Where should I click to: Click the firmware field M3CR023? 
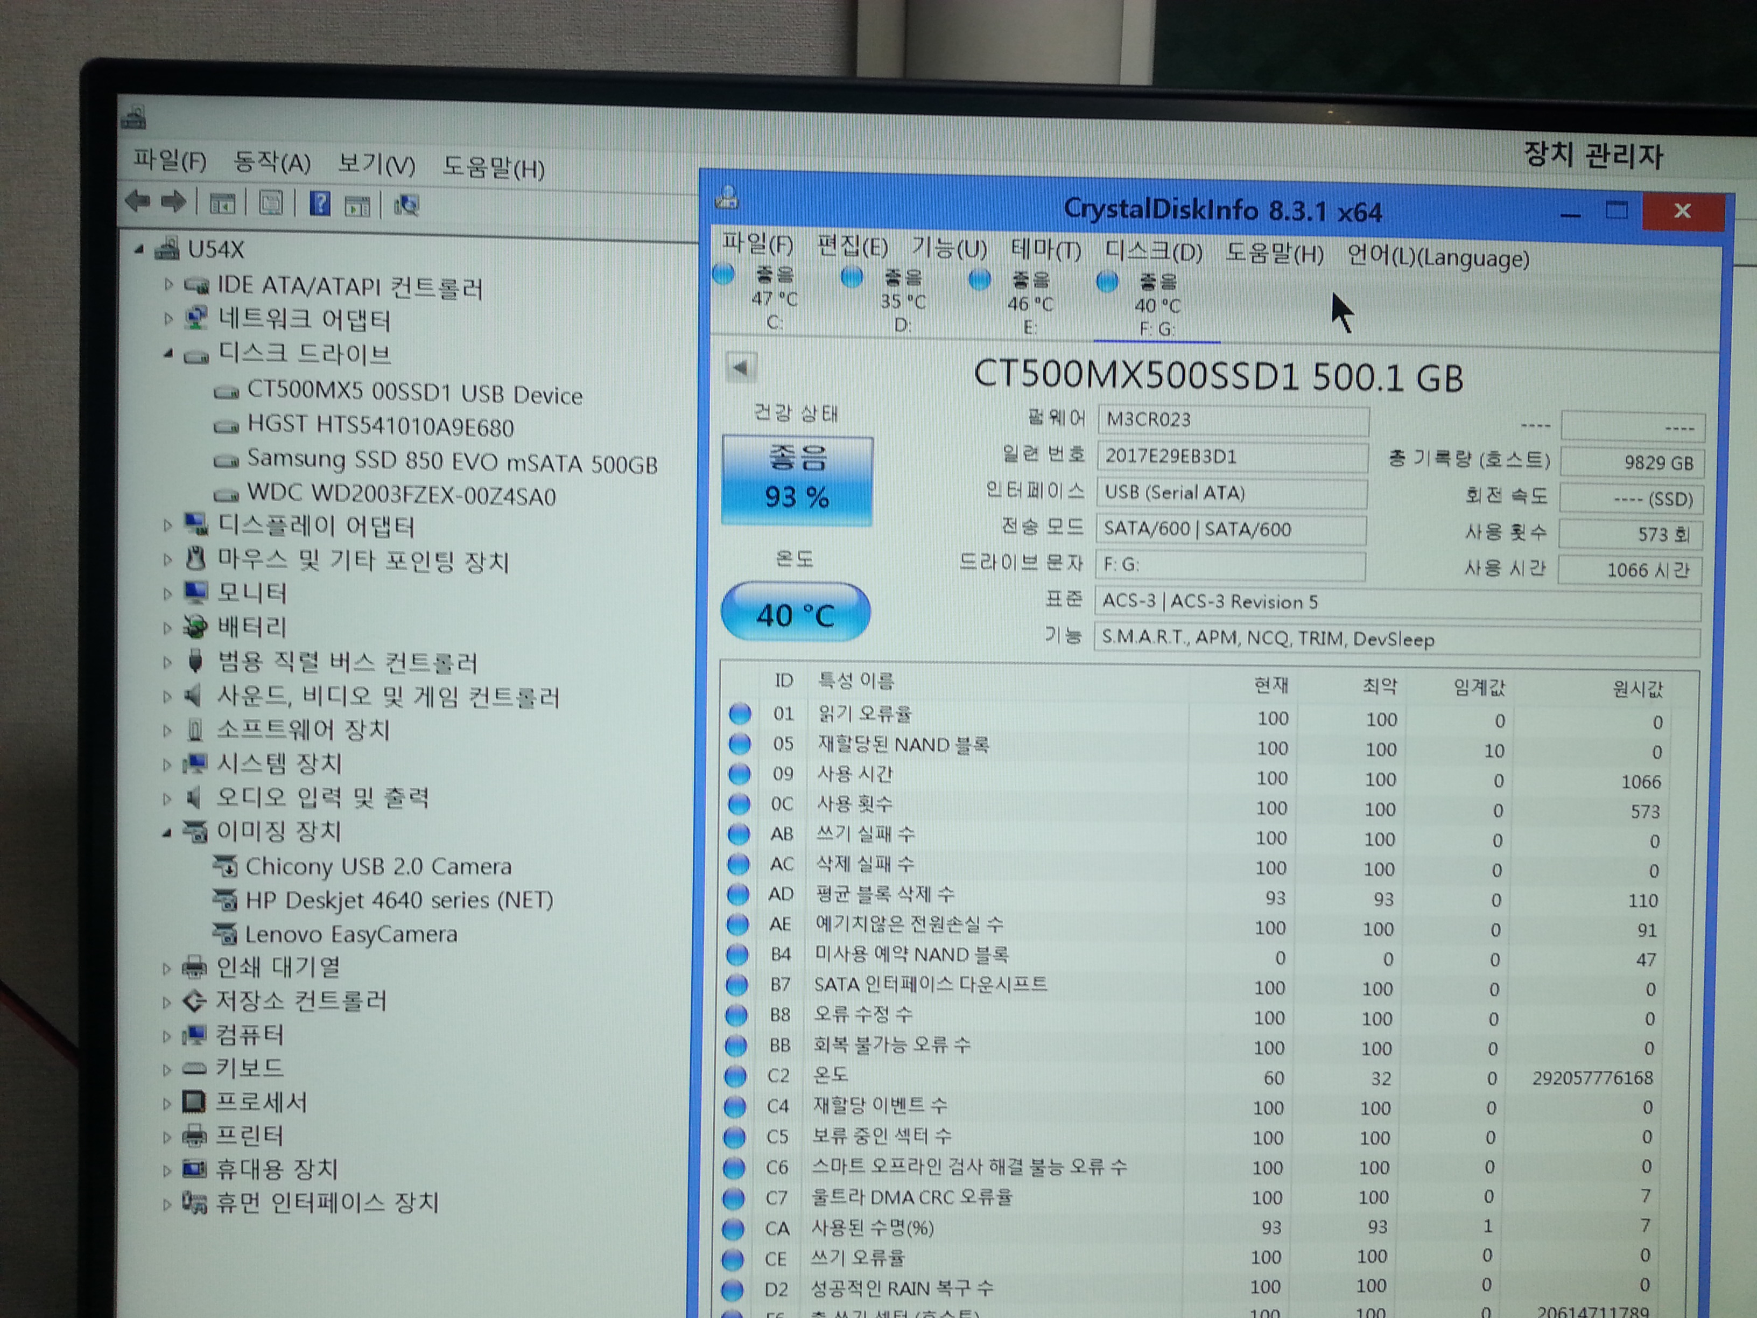pyautogui.click(x=1233, y=420)
